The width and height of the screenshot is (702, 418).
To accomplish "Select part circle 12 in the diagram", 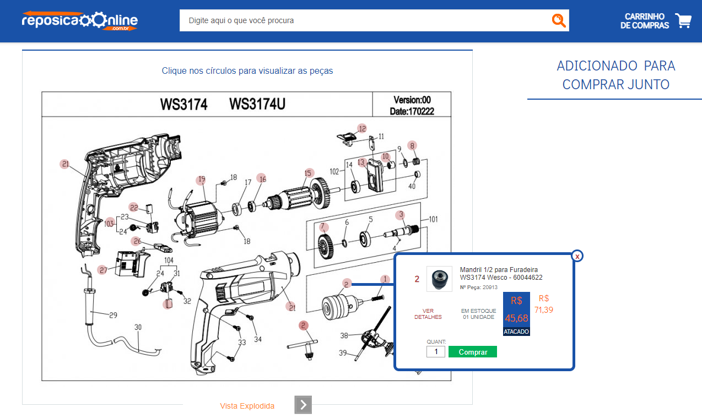I will pos(362,128).
